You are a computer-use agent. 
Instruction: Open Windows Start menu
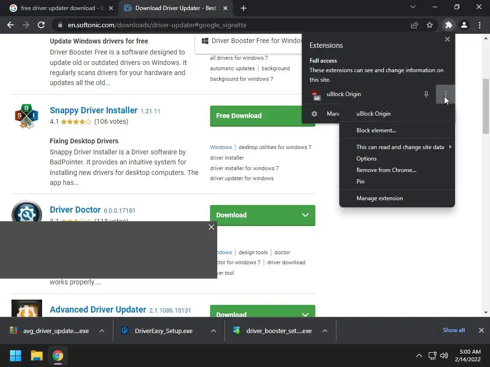point(15,356)
